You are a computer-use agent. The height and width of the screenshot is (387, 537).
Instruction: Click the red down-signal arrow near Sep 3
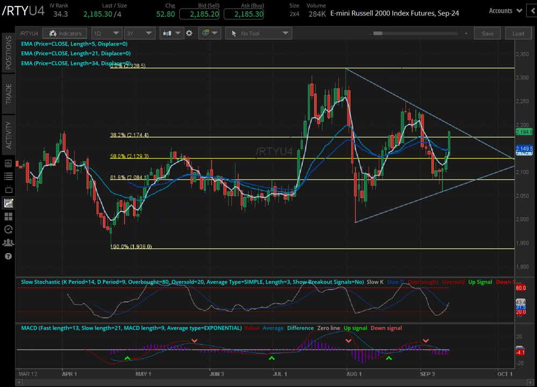click(426, 341)
